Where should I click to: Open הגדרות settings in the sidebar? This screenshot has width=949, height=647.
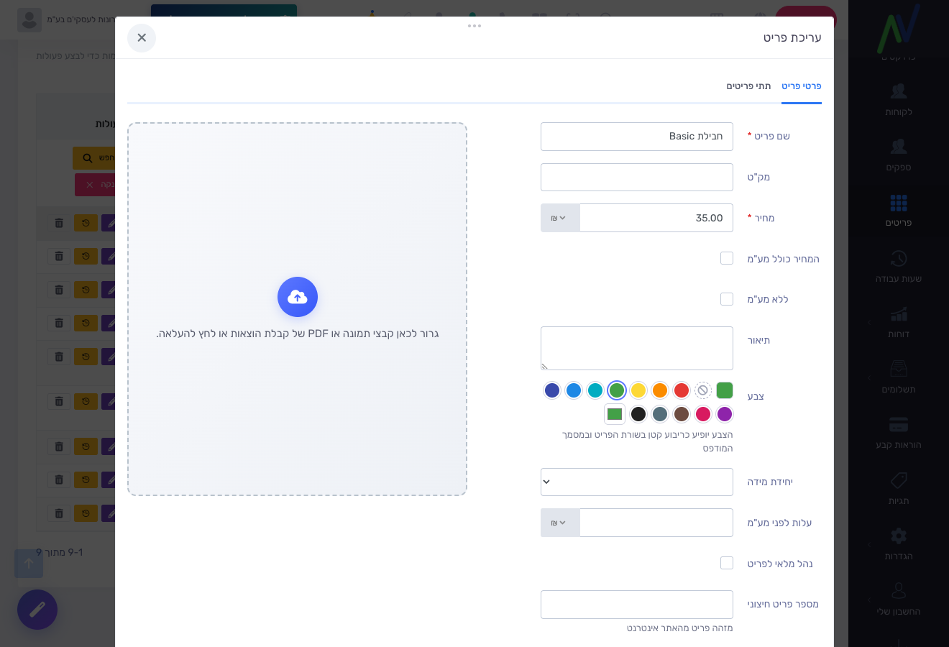(899, 544)
